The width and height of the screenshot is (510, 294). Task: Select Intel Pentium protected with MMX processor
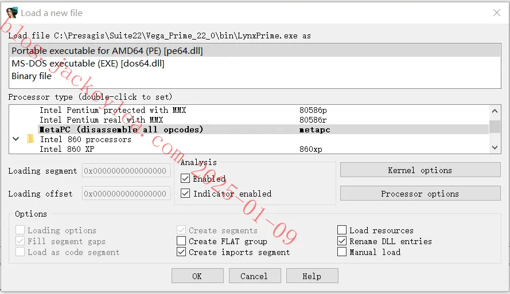[263, 110]
